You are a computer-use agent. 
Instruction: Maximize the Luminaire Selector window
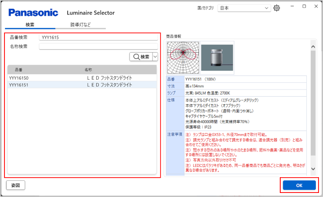304,6
